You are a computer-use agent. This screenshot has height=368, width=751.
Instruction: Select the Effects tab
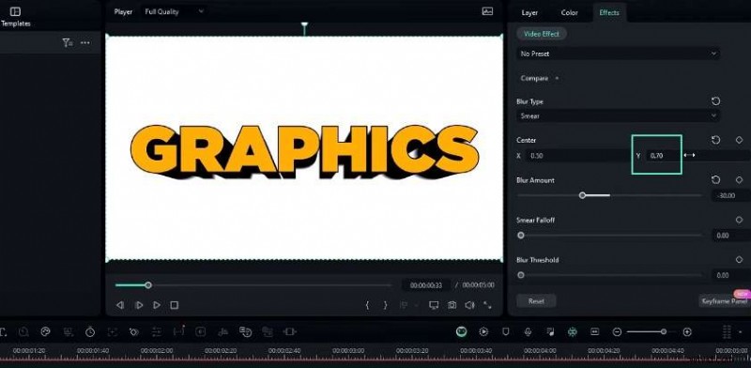[608, 12]
